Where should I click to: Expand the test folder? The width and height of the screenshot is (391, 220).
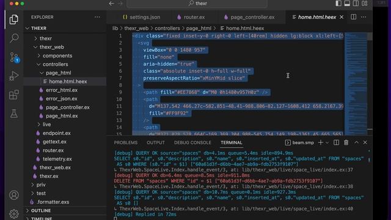click(x=65, y=193)
